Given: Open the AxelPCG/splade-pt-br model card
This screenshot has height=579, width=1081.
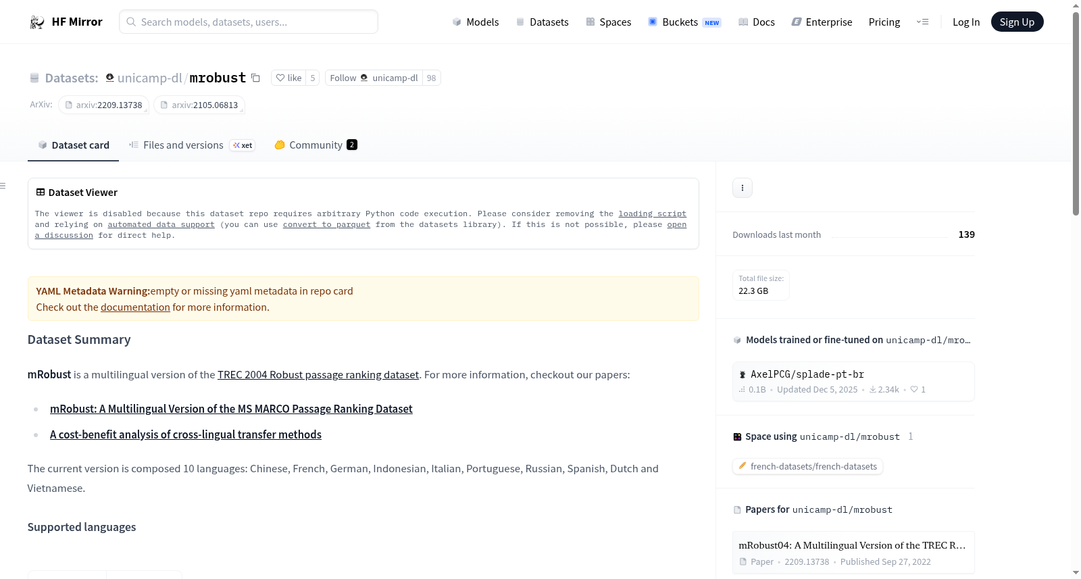Looking at the screenshot, I should point(853,382).
